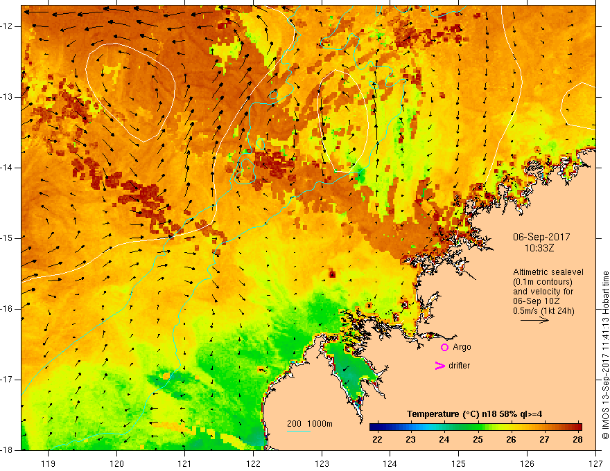
Task: Click the "0.5m/s (1kt 24h)" scale label
Action: 543,311
